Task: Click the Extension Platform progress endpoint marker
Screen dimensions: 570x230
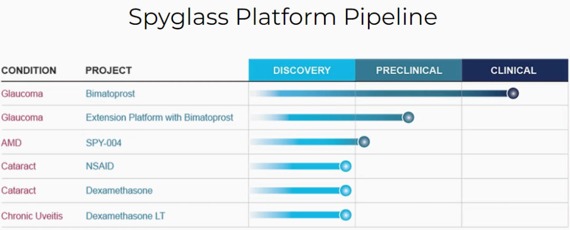Action: [408, 117]
